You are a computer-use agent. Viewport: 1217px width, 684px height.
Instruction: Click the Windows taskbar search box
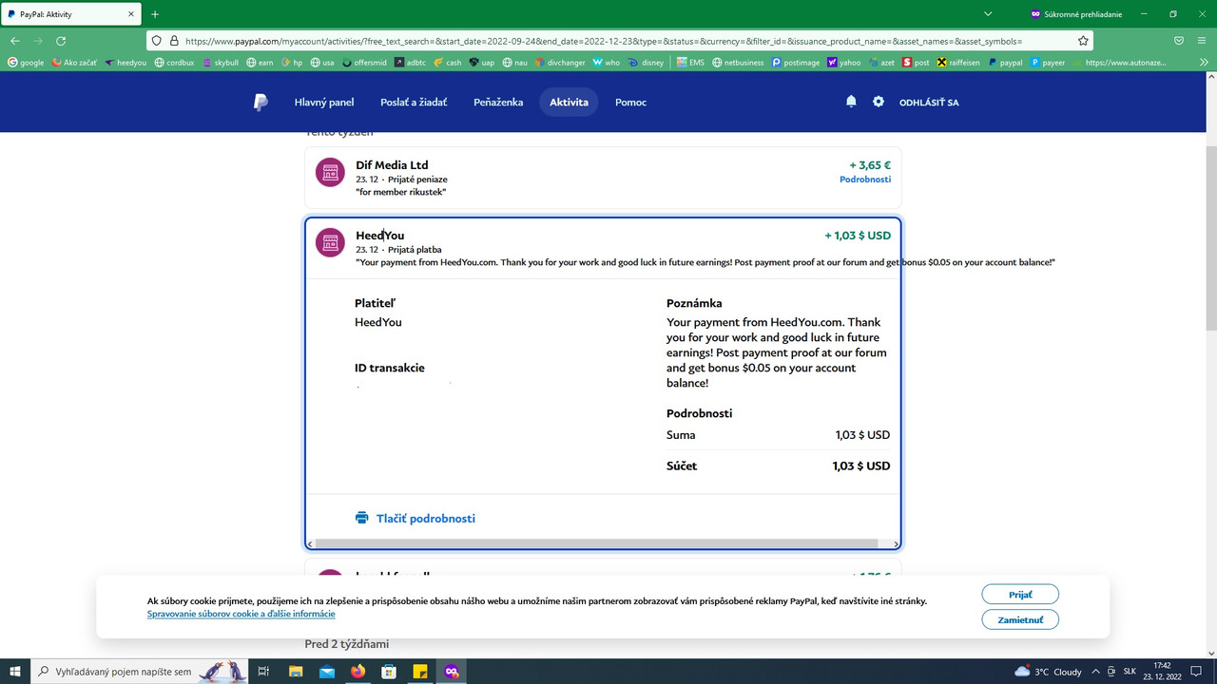coord(139,671)
